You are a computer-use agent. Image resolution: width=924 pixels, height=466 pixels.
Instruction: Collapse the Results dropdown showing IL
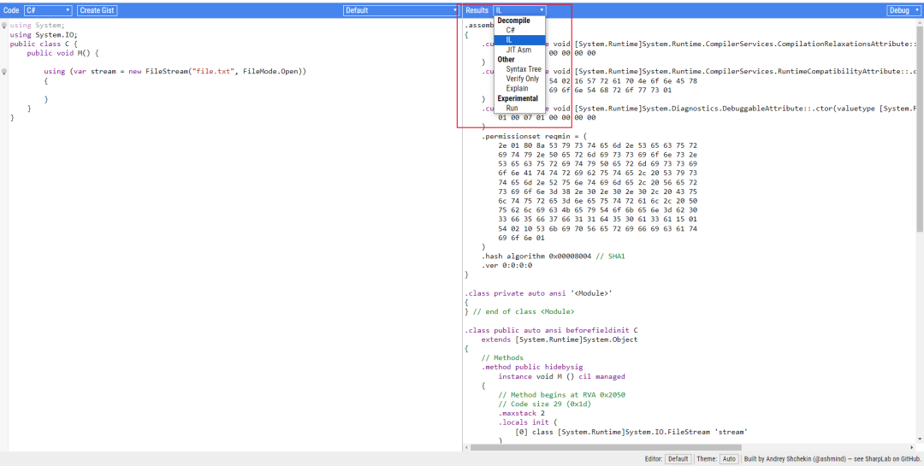click(x=519, y=10)
